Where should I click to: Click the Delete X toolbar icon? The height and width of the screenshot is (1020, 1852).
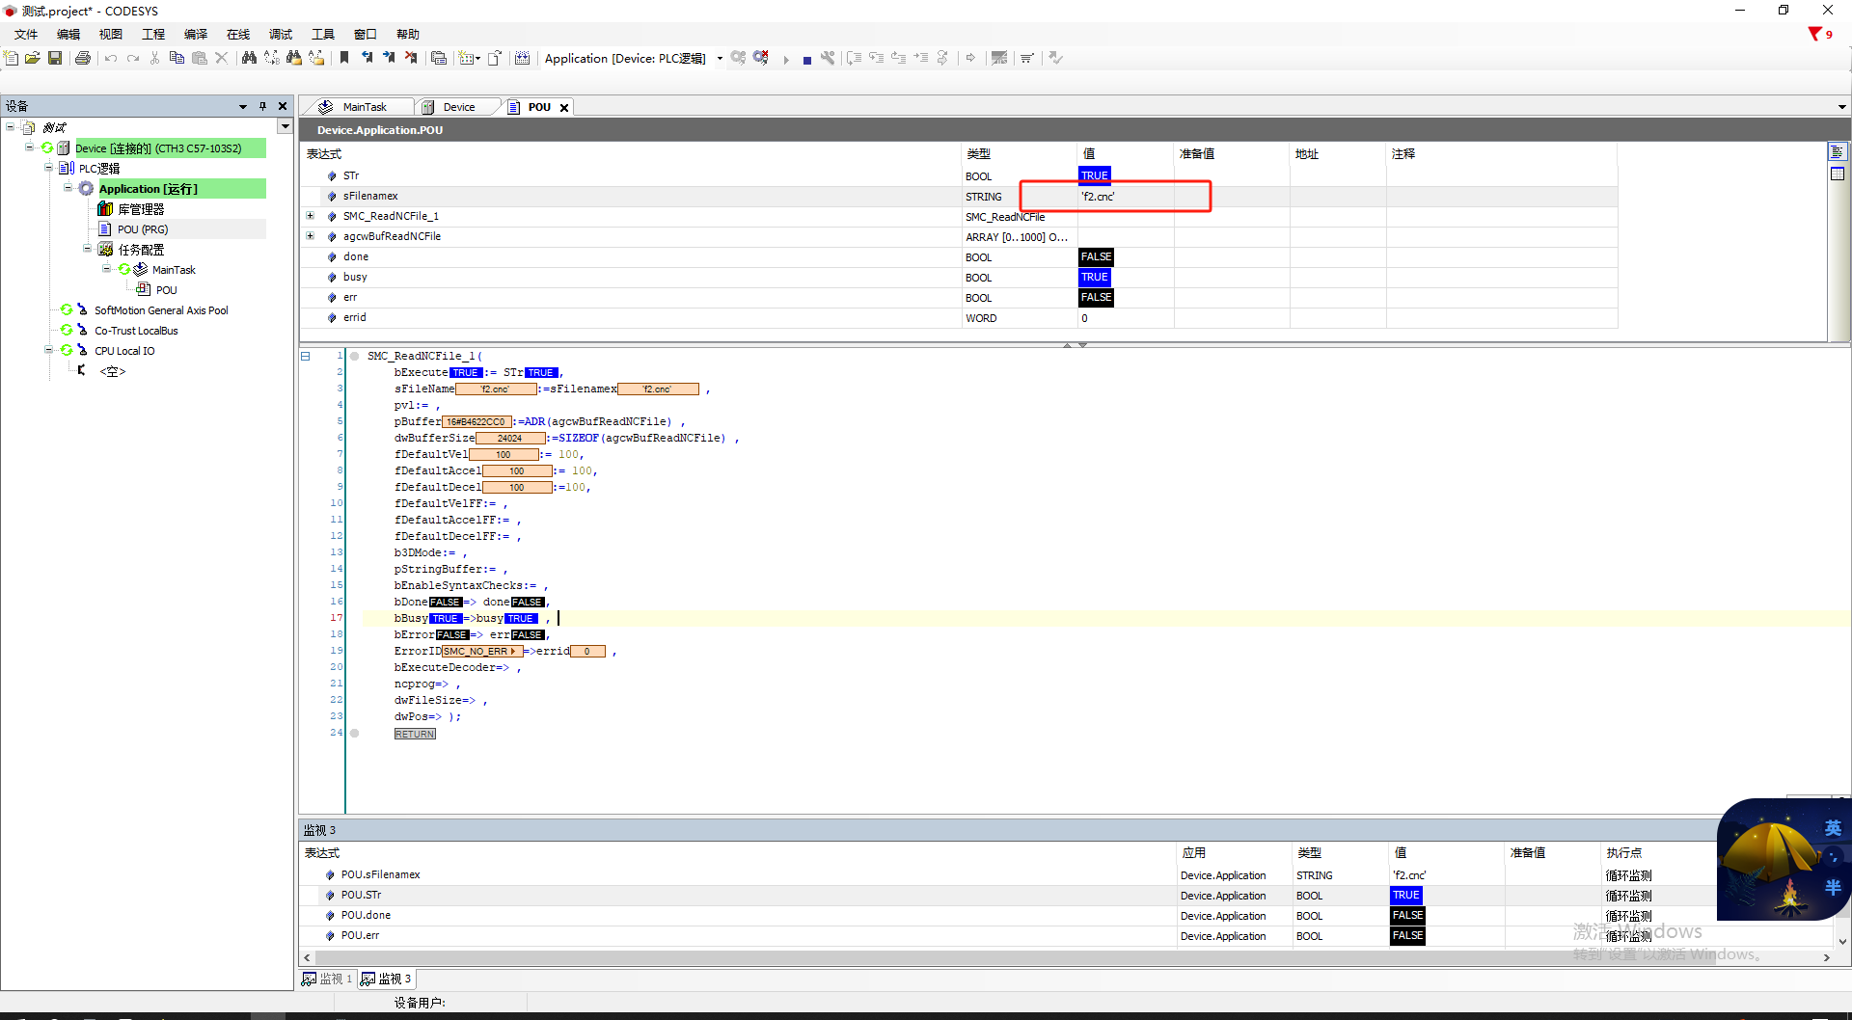(221, 58)
